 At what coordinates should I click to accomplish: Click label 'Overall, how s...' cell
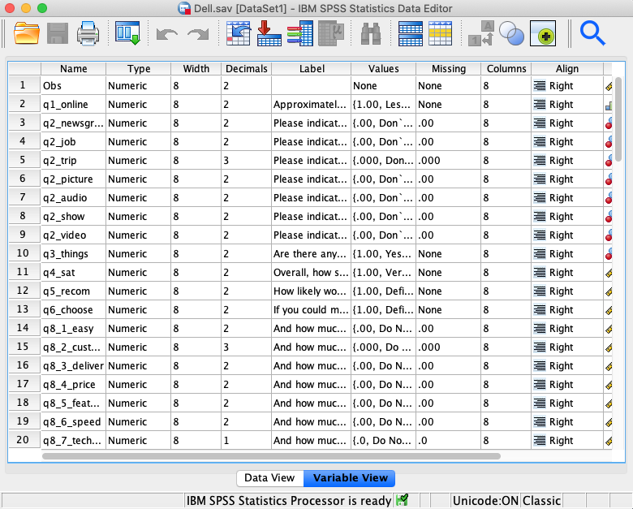[312, 272]
